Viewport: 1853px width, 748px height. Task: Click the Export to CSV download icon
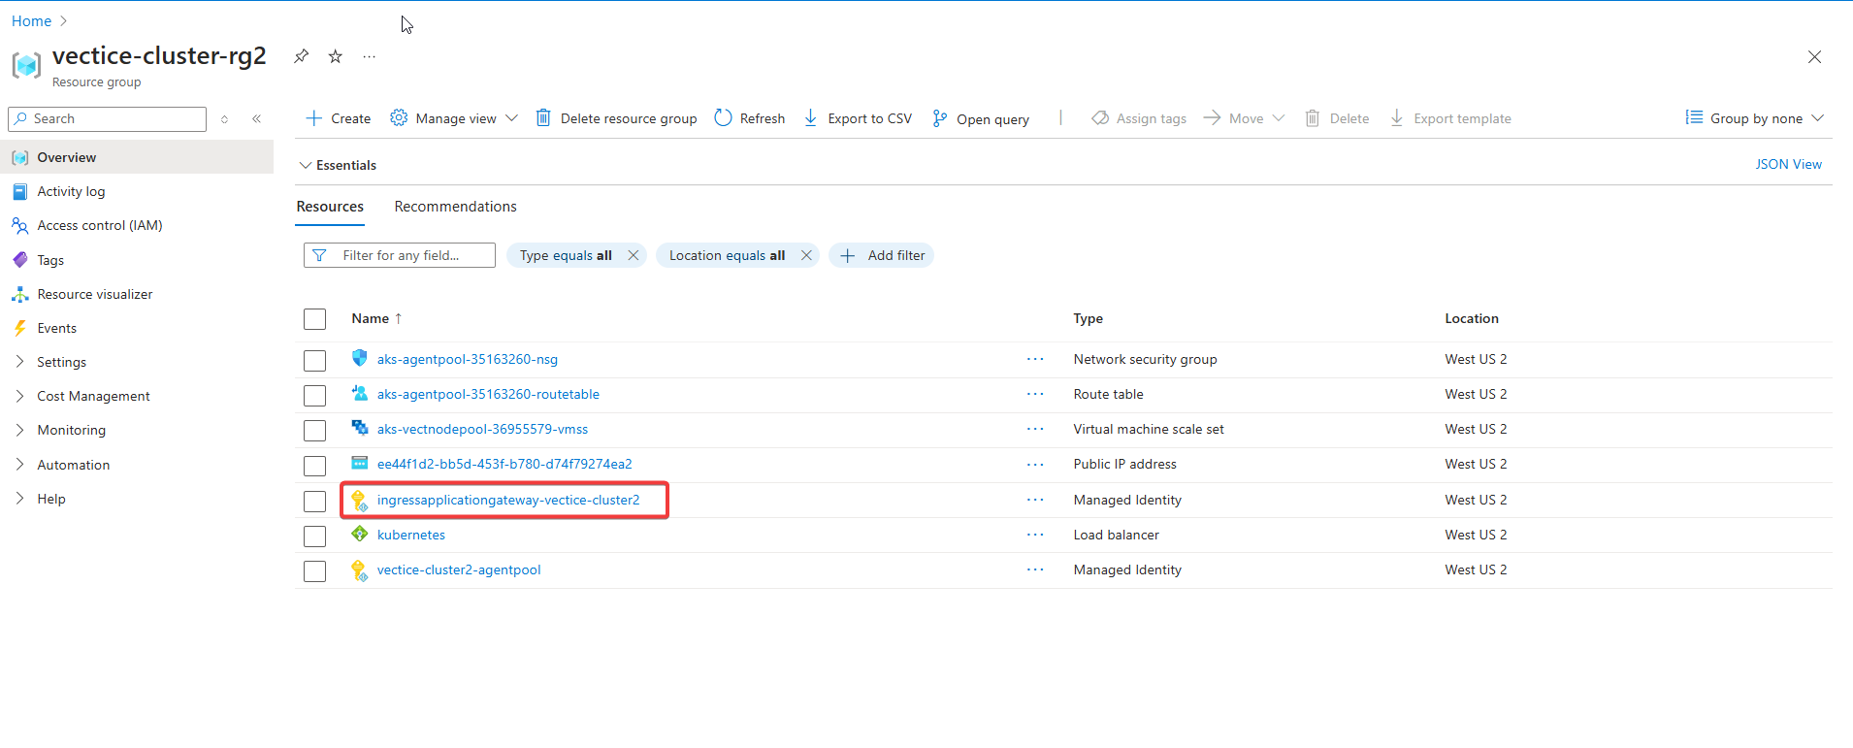810,118
